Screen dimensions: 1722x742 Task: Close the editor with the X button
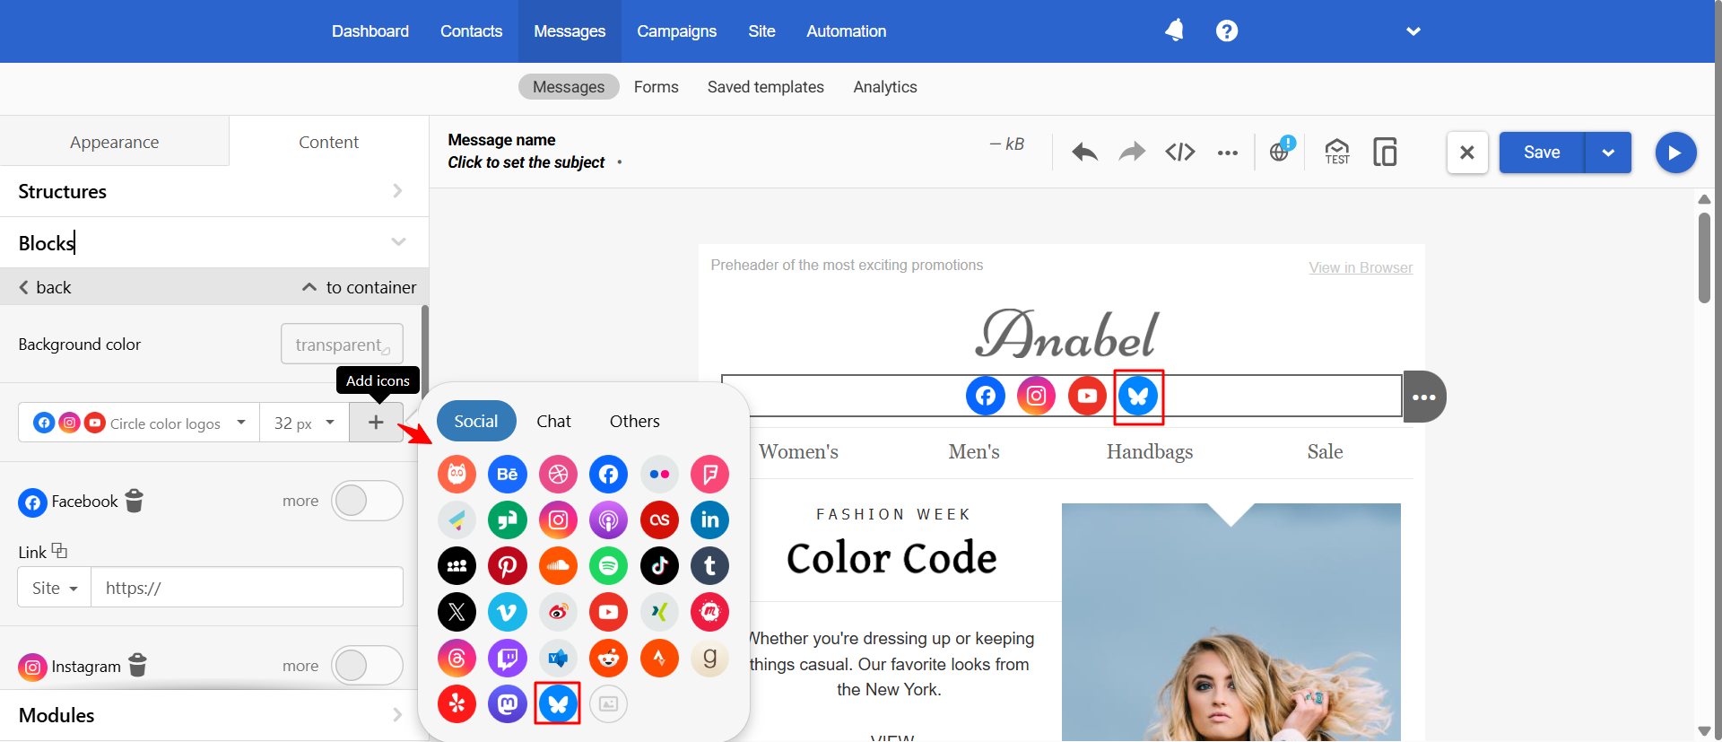click(1467, 153)
